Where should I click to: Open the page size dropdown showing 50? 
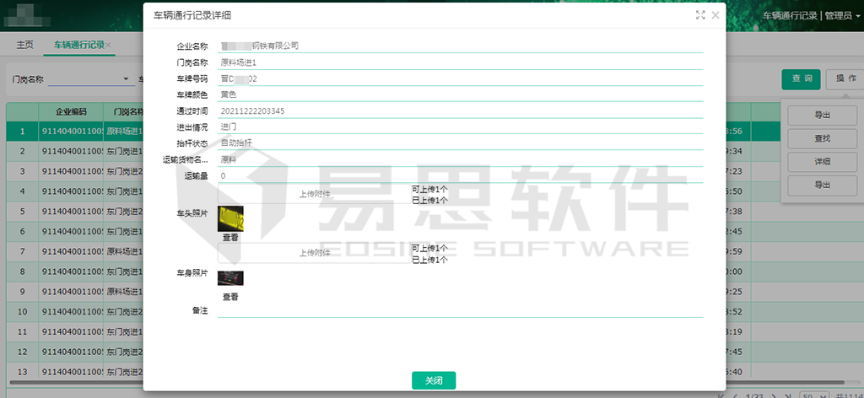pyautogui.click(x=811, y=395)
